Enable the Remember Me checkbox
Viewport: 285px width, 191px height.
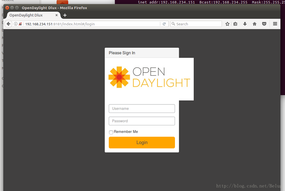click(111, 132)
